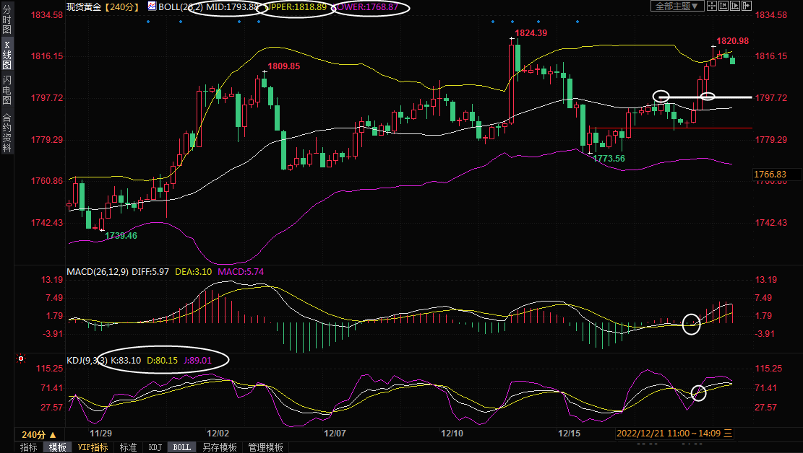
Task: Toggle the KDJ indicator template
Action: 155,447
